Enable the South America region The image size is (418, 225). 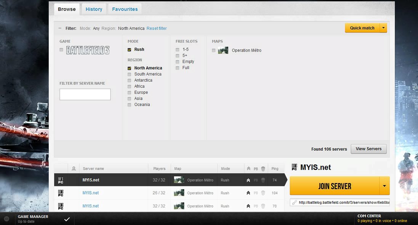(x=129, y=74)
